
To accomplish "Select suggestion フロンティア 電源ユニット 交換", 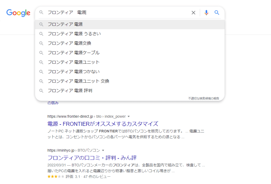I will point(130,81).
